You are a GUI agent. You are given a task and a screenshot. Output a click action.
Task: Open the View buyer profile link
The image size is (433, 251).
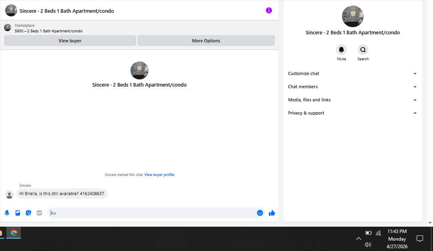coord(159,175)
